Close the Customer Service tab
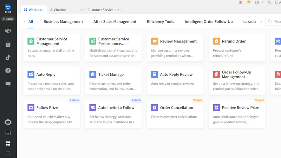 click(118, 10)
